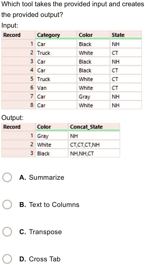Select the Transpose radio button

click(x=7, y=232)
